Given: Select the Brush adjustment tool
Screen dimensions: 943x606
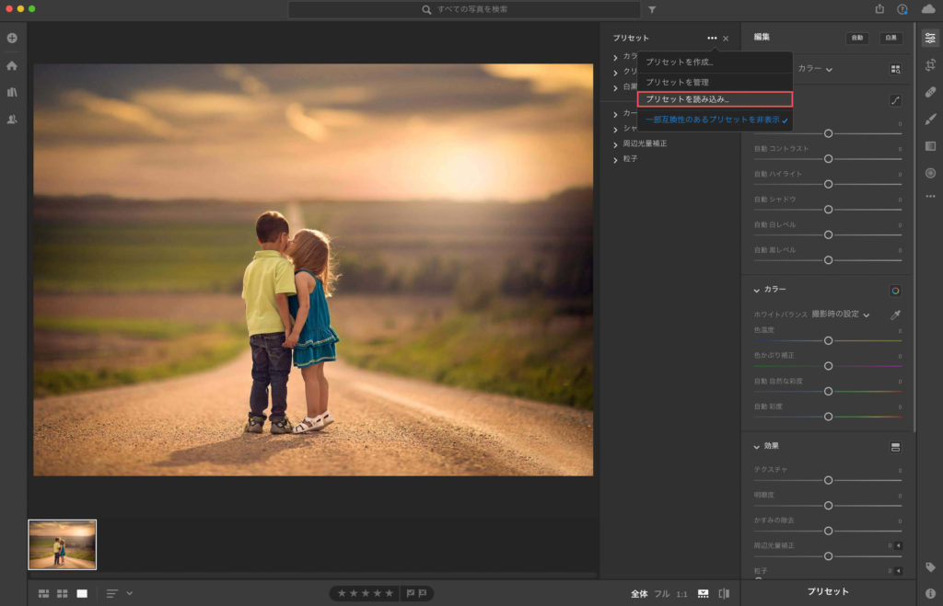Looking at the screenshot, I should pos(930,119).
